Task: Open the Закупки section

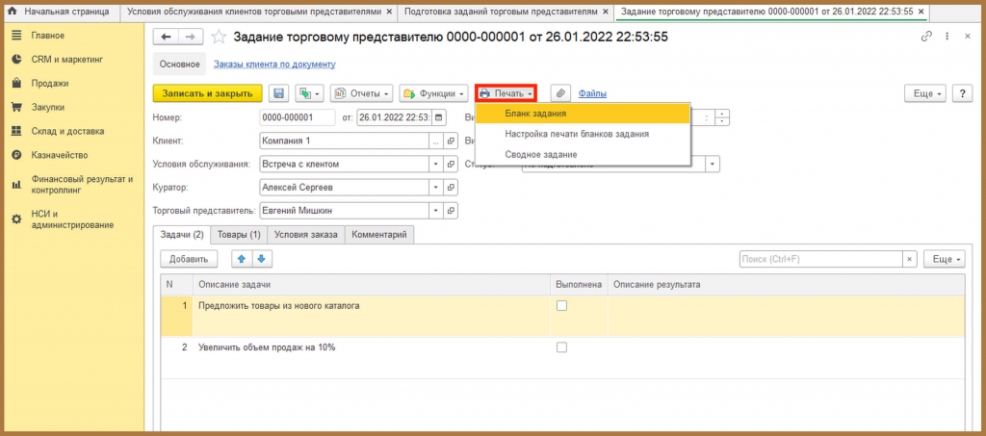Action: coord(48,108)
